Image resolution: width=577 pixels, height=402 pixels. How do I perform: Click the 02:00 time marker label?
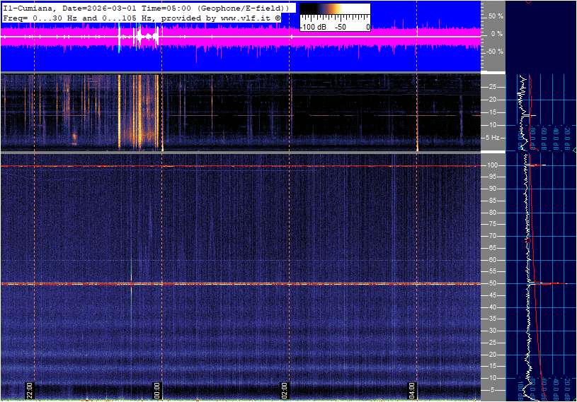(285, 391)
